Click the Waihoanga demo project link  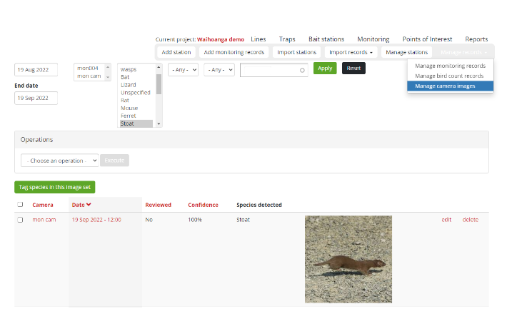click(x=221, y=39)
